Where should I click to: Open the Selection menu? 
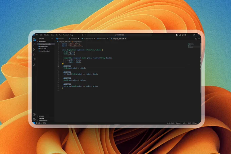tap(47, 35)
